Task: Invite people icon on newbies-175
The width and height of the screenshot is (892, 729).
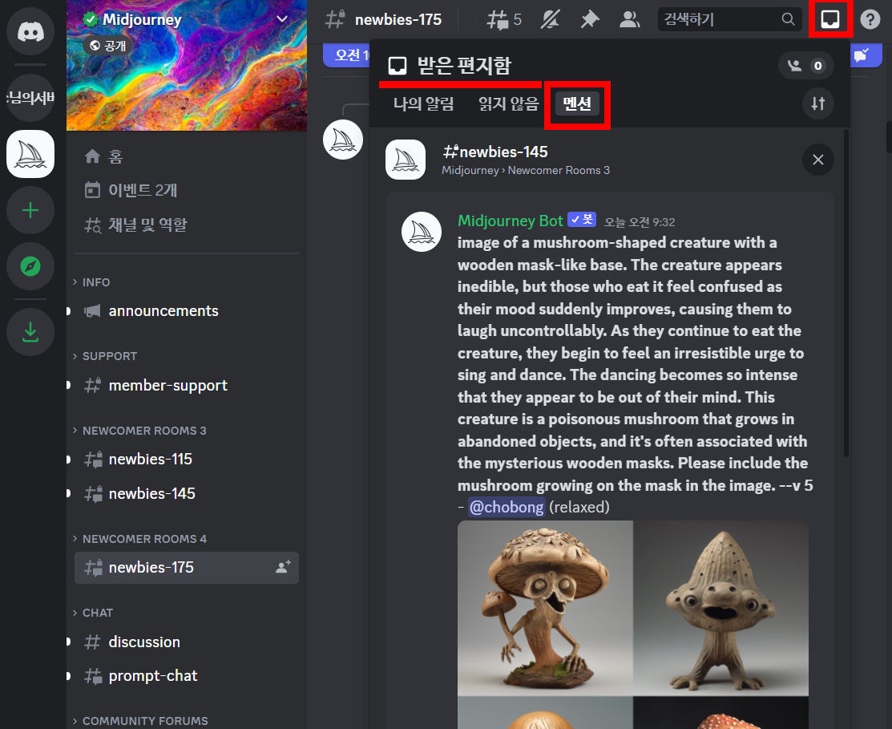Action: tap(283, 567)
